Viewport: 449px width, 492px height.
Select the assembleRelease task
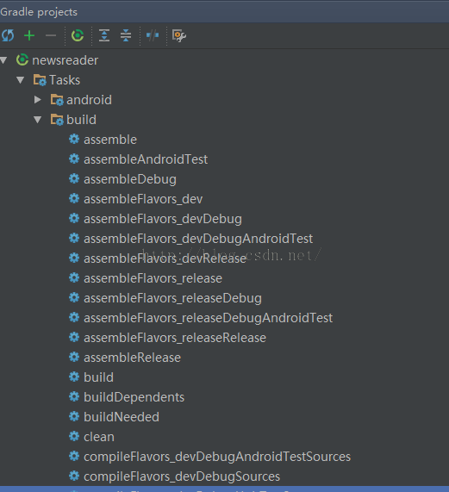click(x=132, y=358)
